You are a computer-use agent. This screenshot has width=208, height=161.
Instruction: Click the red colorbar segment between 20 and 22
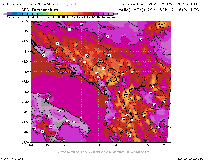pyautogui.click(x=86, y=14)
